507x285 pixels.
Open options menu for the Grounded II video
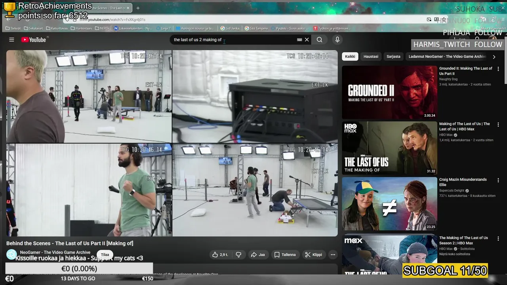(498, 69)
